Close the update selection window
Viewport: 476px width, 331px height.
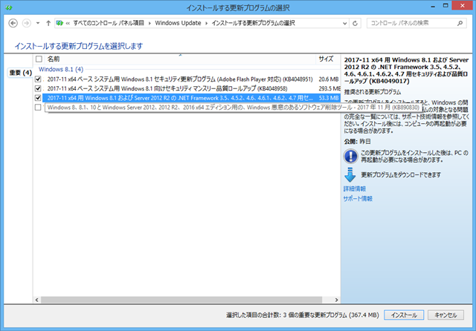pyautogui.click(x=463, y=5)
